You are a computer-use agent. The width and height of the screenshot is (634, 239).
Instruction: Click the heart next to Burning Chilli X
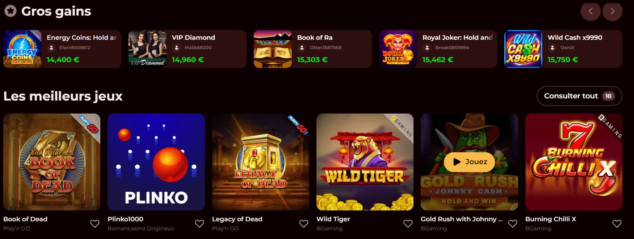[617, 224]
